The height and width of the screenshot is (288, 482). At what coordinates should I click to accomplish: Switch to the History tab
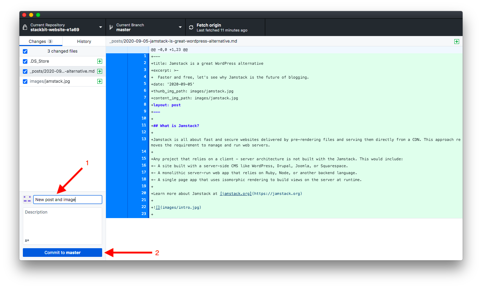[84, 41]
